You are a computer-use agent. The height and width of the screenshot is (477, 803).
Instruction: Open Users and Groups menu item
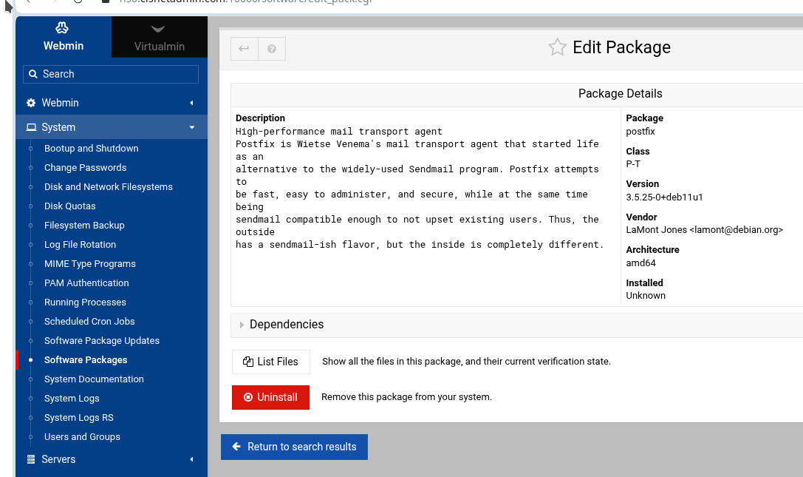[x=82, y=437]
